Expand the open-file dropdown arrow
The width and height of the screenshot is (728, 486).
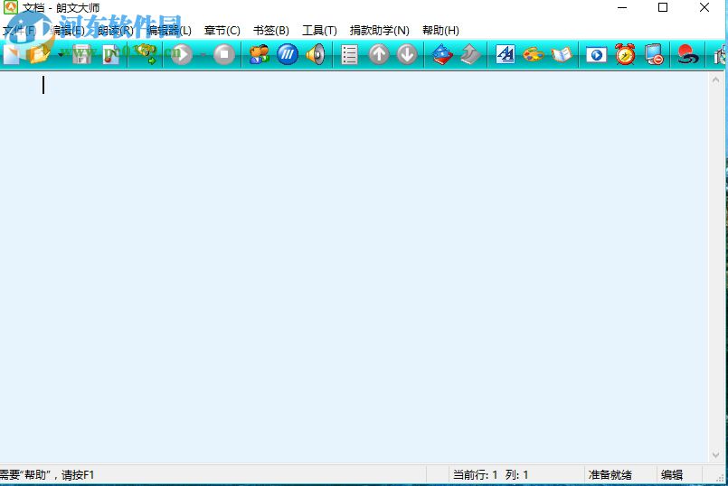click(61, 55)
